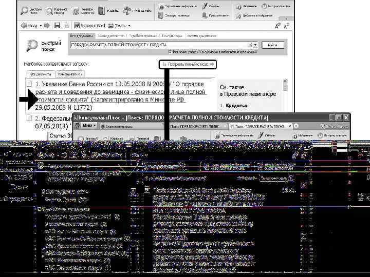Switch to the first Поиск tab in the front window

[x=195, y=127]
